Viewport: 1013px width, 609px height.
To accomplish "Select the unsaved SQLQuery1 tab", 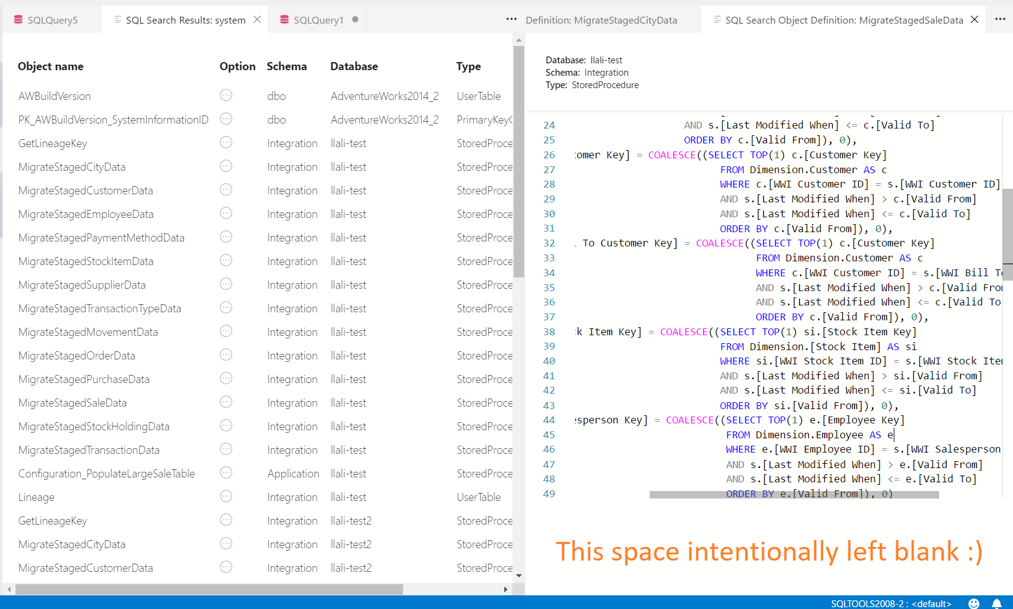I will (317, 19).
